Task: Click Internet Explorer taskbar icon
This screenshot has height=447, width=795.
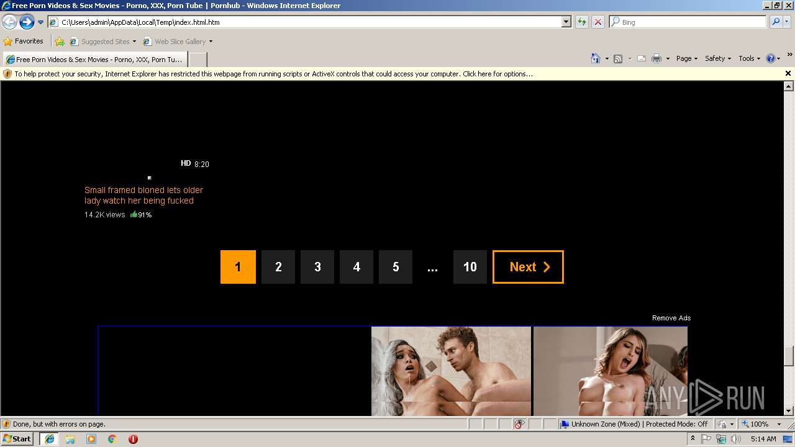Action: point(50,439)
